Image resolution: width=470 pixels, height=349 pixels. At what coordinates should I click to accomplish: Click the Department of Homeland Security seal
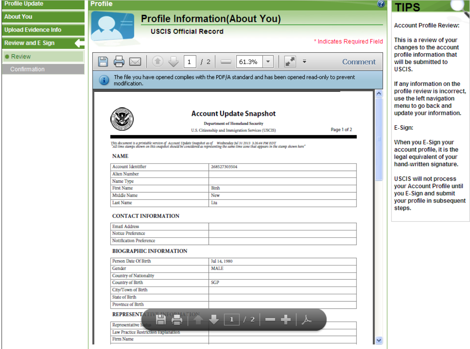pyautogui.click(x=122, y=119)
